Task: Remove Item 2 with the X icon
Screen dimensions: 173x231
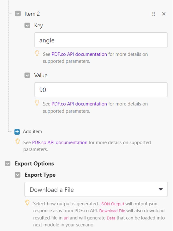Action: [x=164, y=14]
